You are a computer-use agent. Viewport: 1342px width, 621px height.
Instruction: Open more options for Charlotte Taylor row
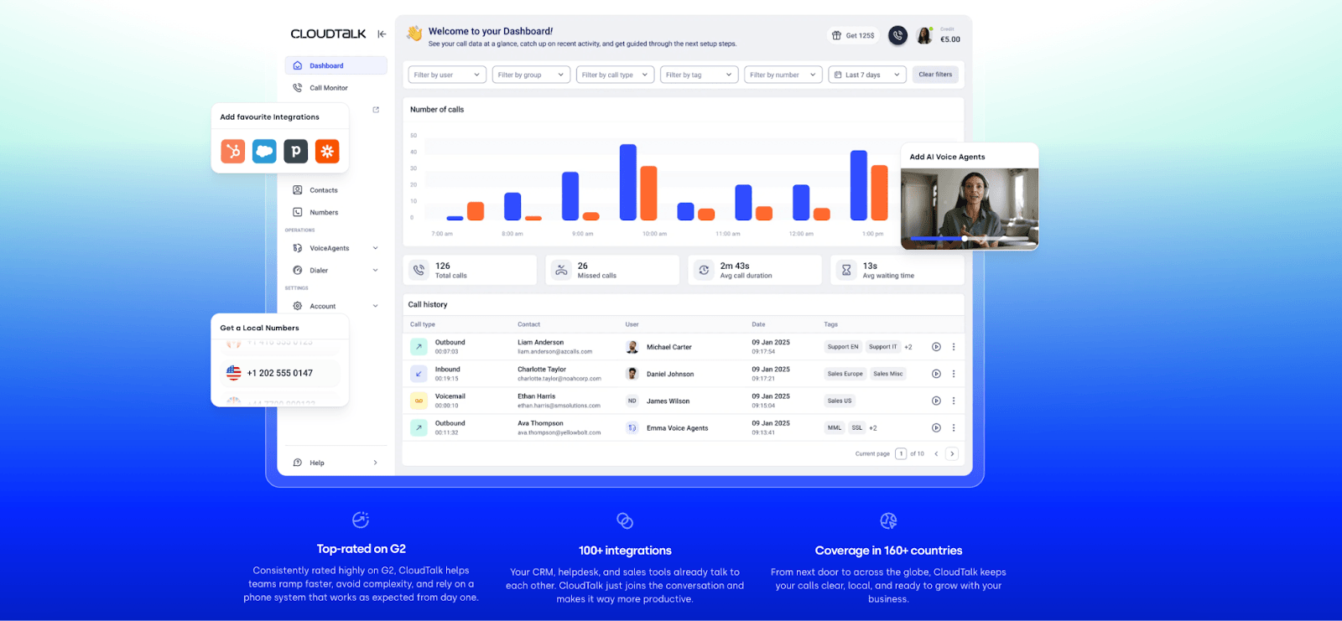coord(954,374)
